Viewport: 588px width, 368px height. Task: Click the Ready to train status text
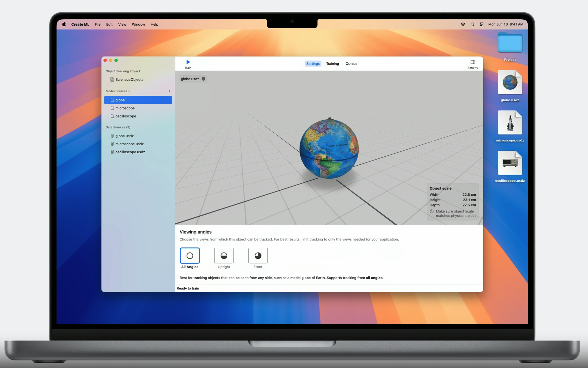(x=188, y=288)
